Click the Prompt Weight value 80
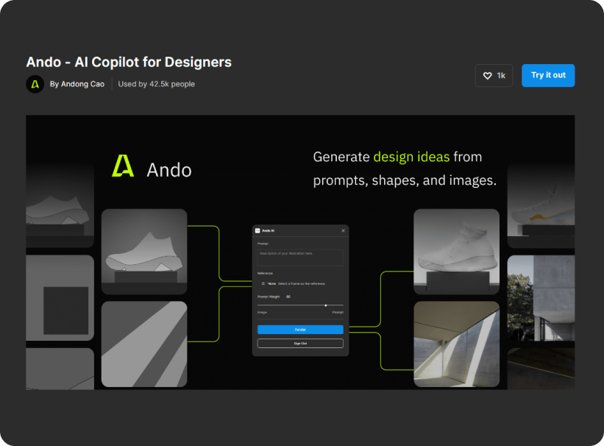Screen dimensions: 604x446 288,297
